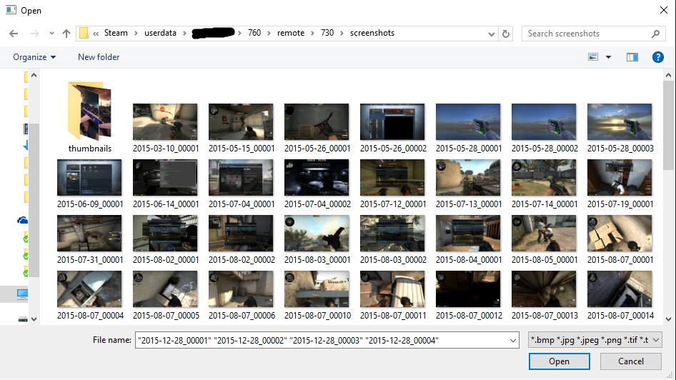Select thumbnail 2015-06-14_00001
Viewport: 676px width, 380px height.
pos(165,178)
